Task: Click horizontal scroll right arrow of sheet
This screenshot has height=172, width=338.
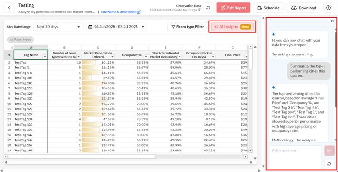Action: click(x=245, y=156)
